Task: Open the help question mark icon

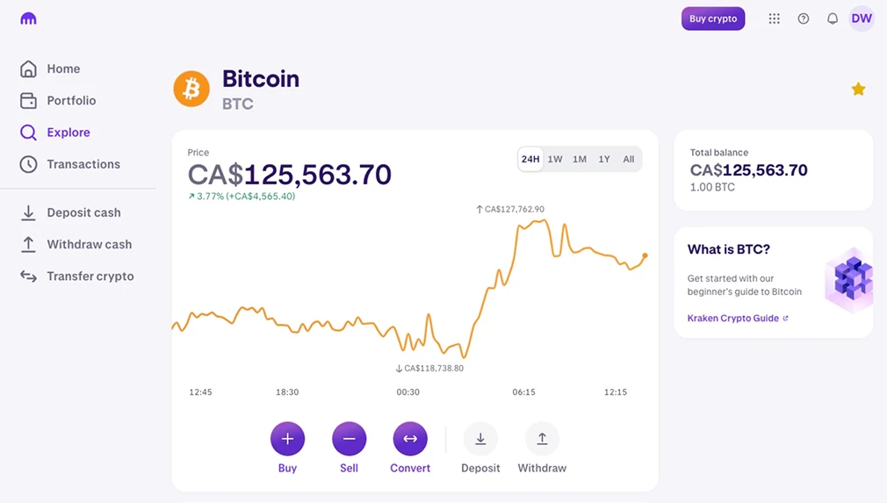Action: click(804, 18)
